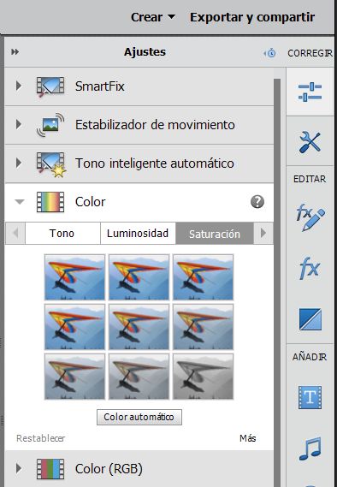Collapse the panel with double arrow icon
This screenshot has height=487, width=337.
pos(15,52)
